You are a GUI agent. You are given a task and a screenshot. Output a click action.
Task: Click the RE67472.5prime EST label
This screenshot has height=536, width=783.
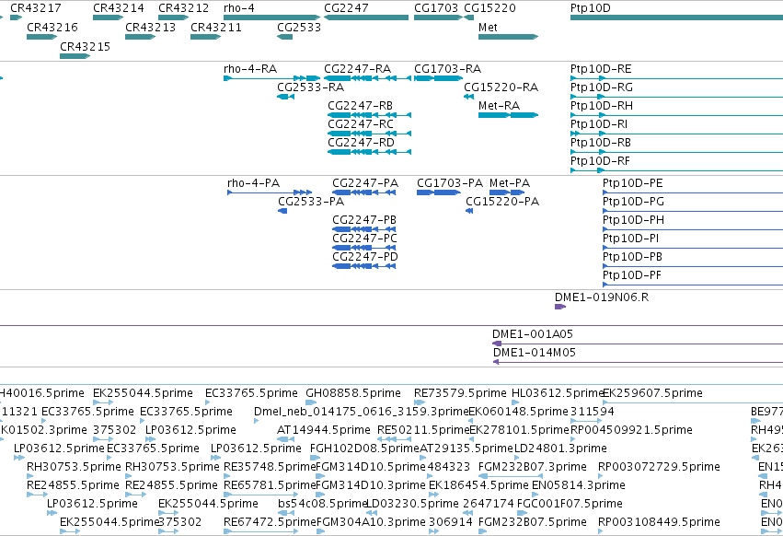click(271, 522)
